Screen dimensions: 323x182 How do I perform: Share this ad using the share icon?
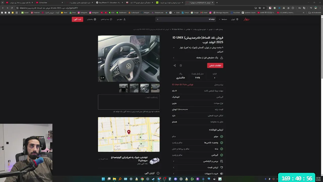[175, 65]
